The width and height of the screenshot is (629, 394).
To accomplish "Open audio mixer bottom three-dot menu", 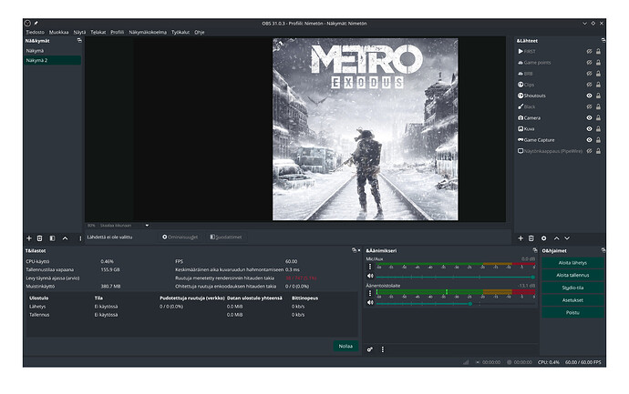I will 383,349.
